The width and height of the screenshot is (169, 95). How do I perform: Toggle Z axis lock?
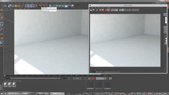(33, 6)
